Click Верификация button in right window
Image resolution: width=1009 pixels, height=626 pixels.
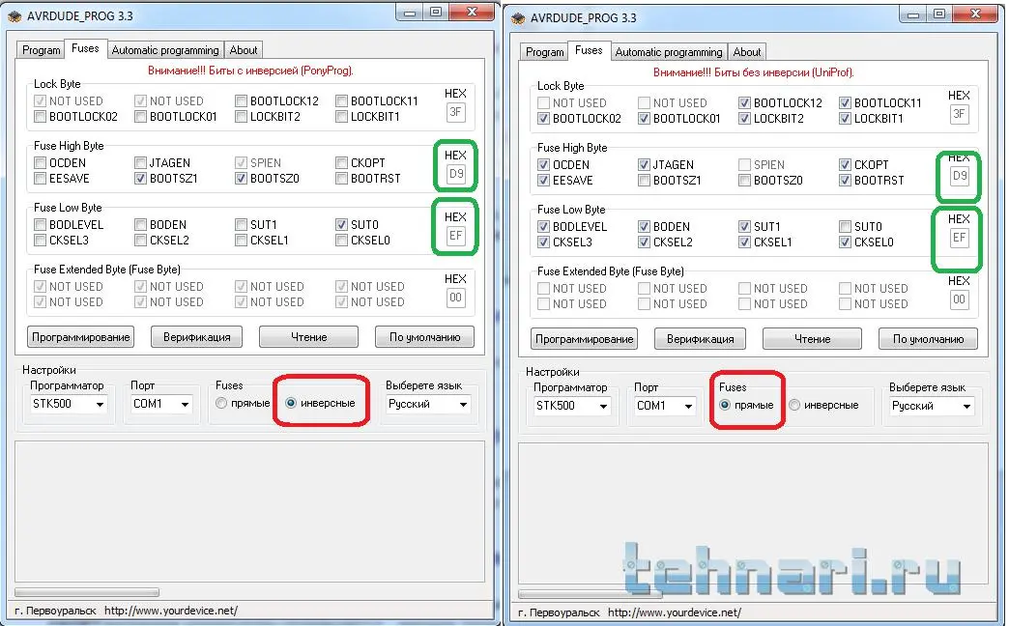pos(700,339)
